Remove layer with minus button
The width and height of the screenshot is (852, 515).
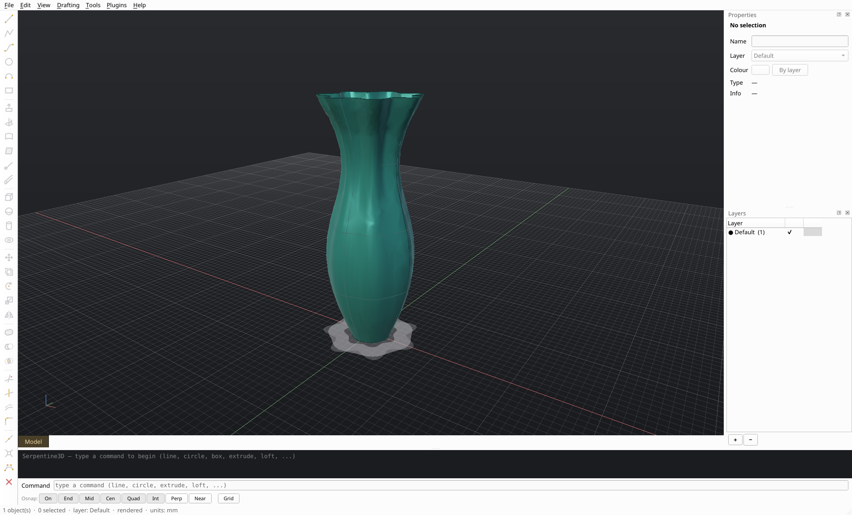point(751,440)
